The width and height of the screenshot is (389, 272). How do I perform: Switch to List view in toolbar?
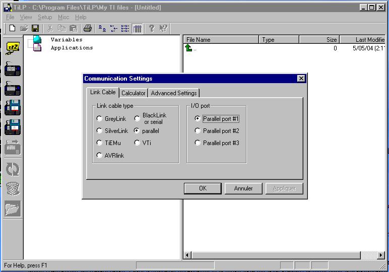(x=125, y=28)
